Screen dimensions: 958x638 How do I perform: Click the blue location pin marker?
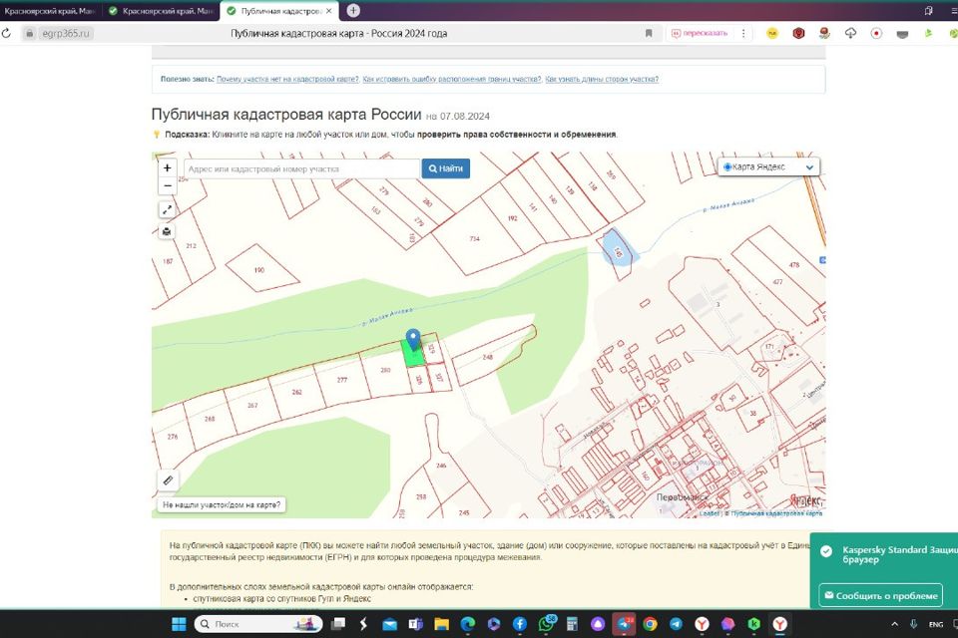(412, 341)
